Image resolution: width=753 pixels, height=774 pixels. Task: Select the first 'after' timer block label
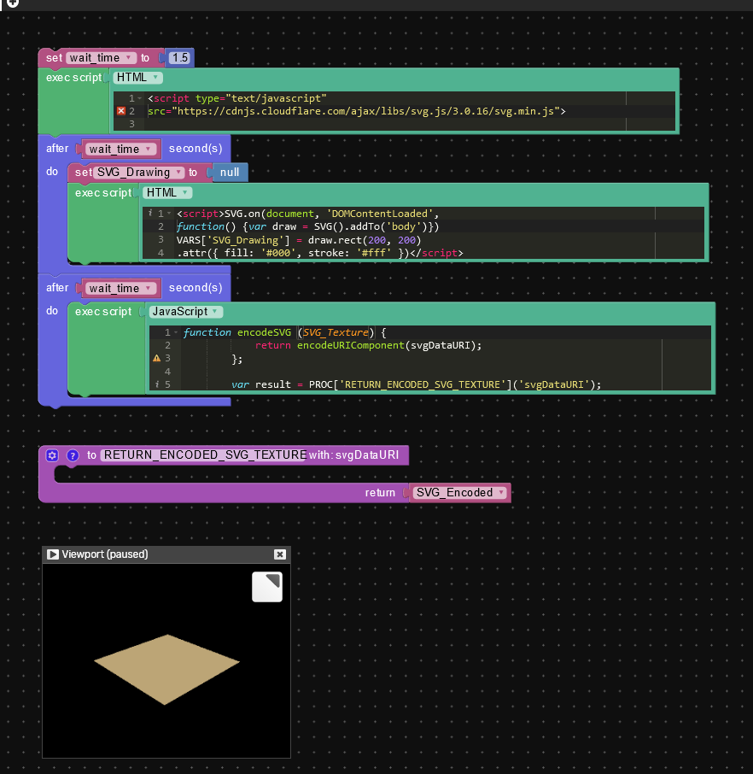click(57, 148)
